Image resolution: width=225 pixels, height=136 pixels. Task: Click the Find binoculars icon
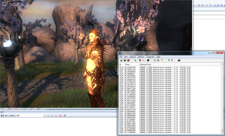click(179, 60)
